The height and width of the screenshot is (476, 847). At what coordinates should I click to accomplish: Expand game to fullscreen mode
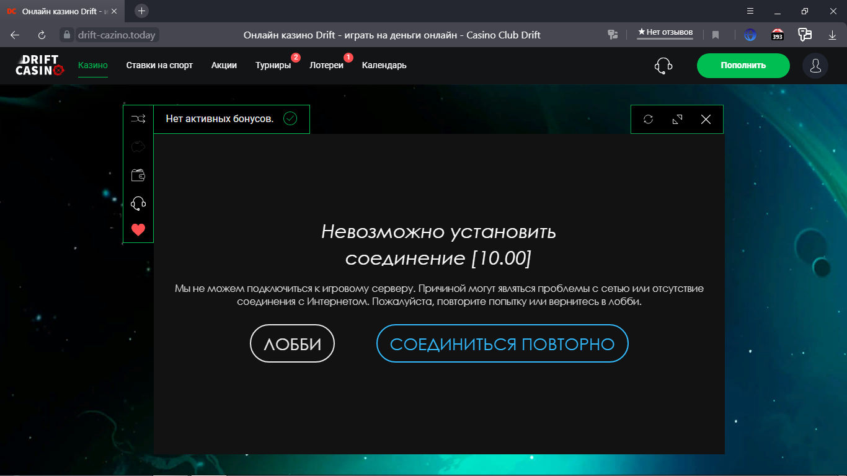coord(677,119)
